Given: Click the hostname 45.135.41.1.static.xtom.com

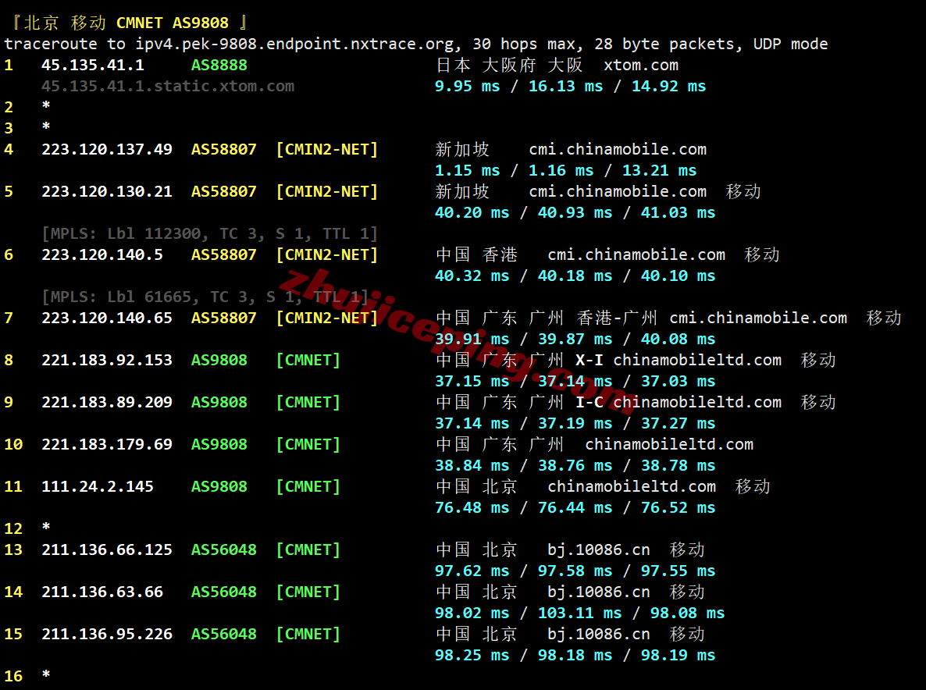Looking at the screenshot, I should click(168, 86).
